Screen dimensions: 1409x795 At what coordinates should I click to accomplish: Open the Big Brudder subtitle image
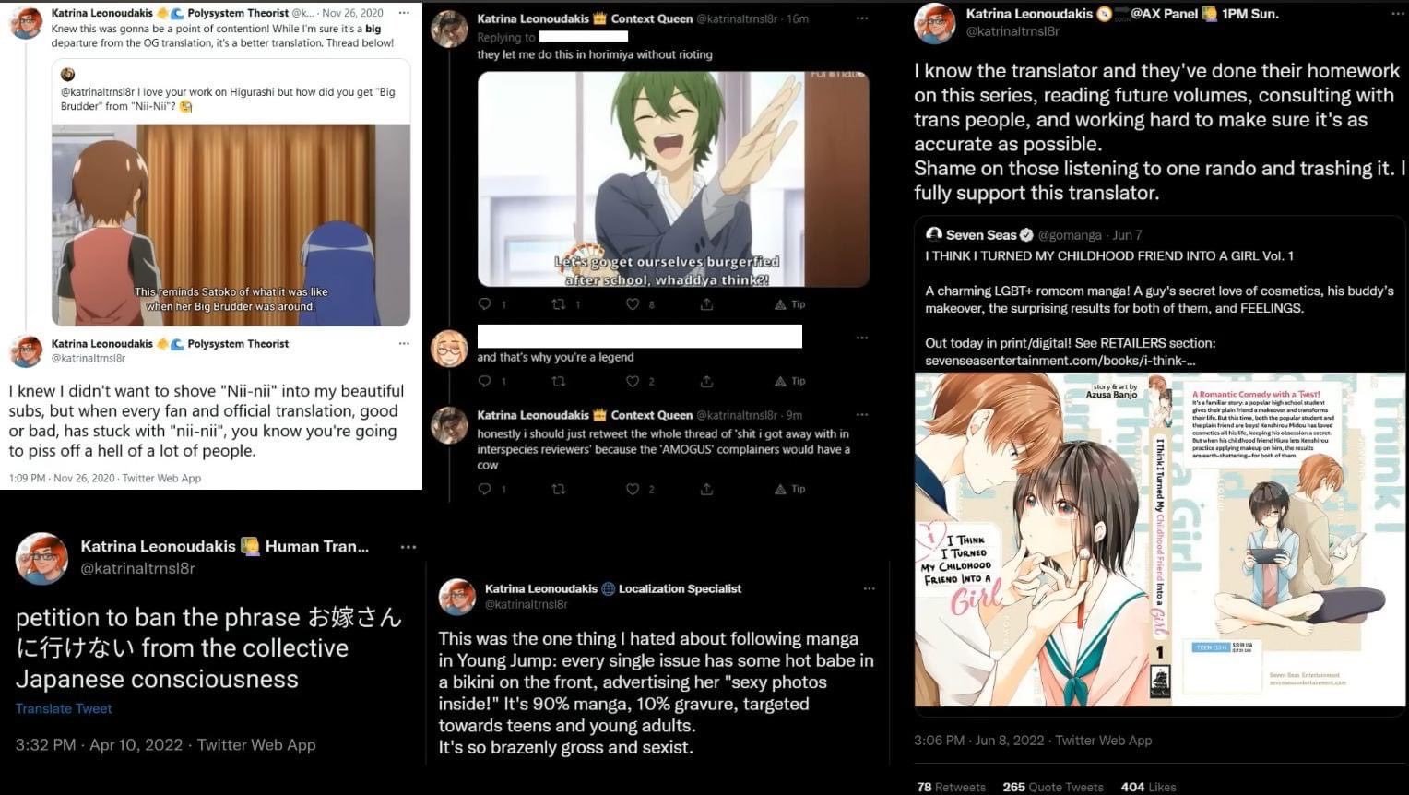(231, 224)
